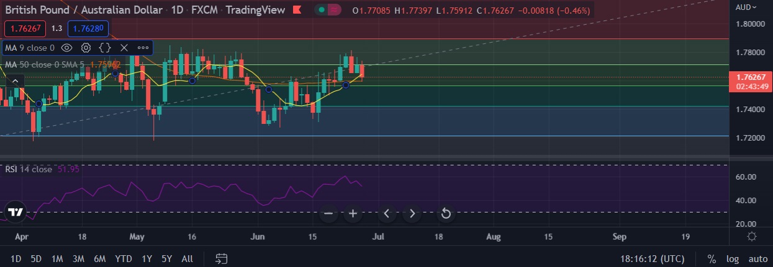Click the spread value 1.3
Screen dimensions: 773x267
click(x=56, y=28)
